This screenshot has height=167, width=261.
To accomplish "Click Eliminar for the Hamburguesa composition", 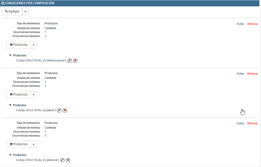I will [253, 24].
